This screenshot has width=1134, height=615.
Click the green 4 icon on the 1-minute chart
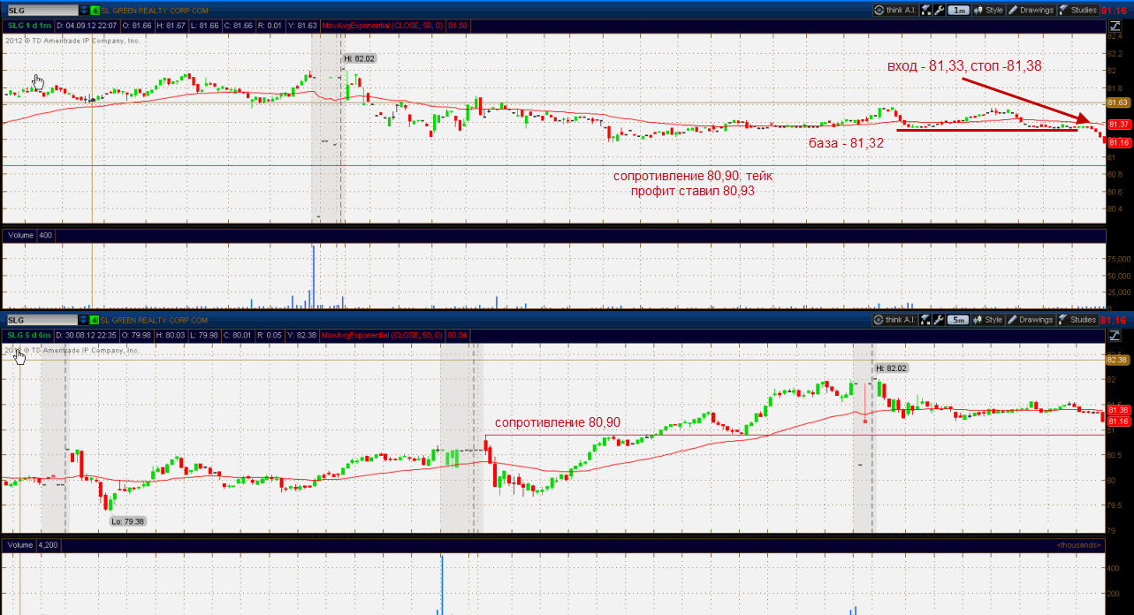(x=95, y=10)
